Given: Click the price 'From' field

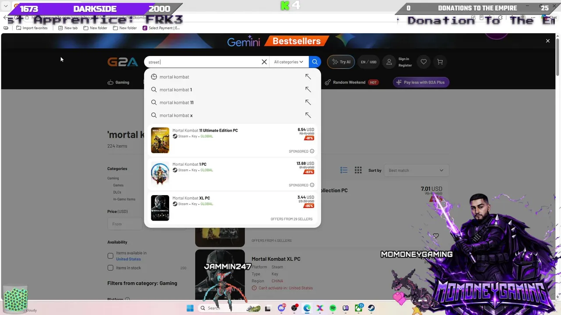Looking at the screenshot, I should [x=126, y=224].
